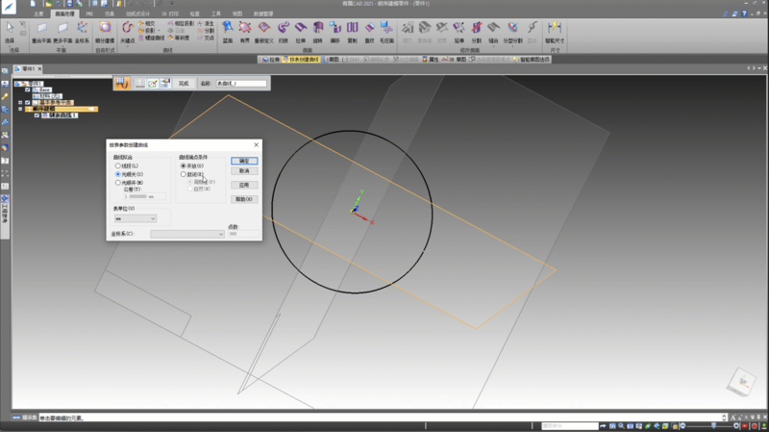Click the 名称 curve name input field

(241, 84)
